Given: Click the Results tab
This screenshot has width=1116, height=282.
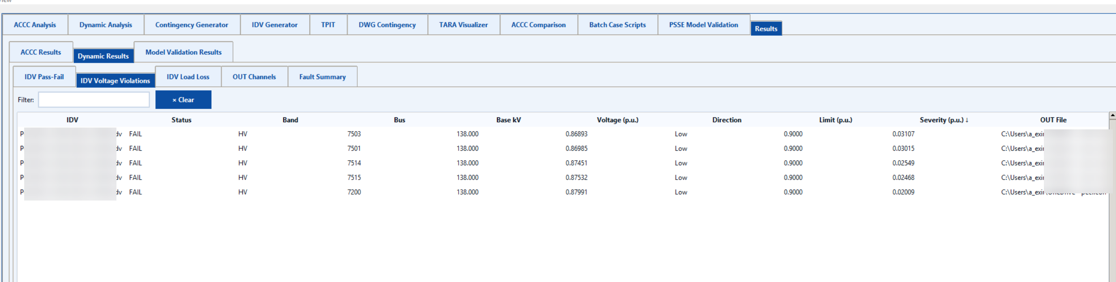Looking at the screenshot, I should tap(766, 28).
